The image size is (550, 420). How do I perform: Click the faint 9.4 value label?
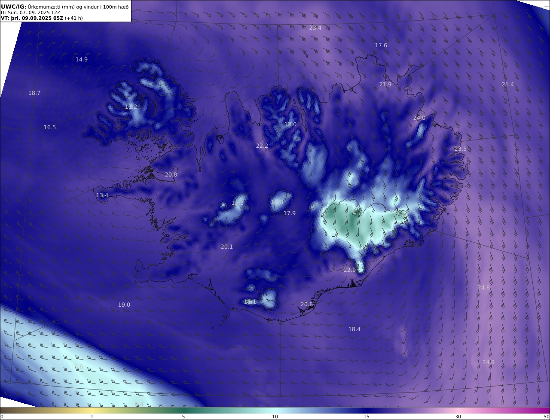coord(139,404)
